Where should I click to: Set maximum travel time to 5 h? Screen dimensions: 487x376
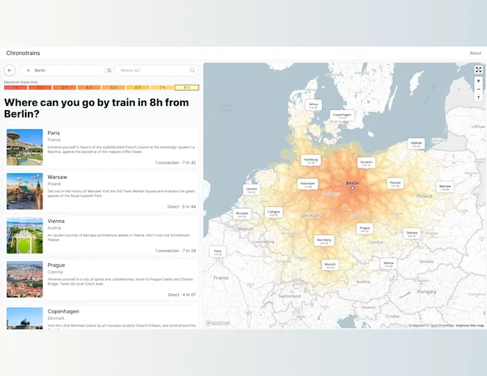coord(113,88)
